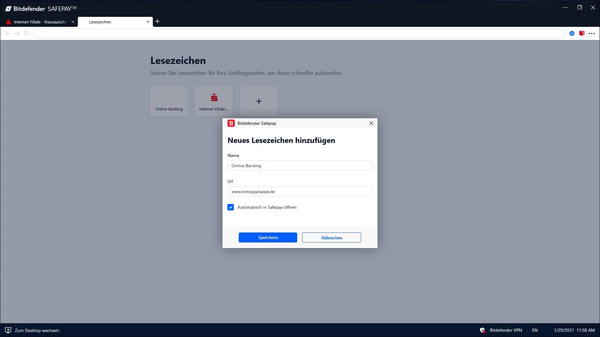Screen dimensions: 600x337
Task: Open the red bookmarks icon in toolbar
Action: pyautogui.click(x=582, y=33)
